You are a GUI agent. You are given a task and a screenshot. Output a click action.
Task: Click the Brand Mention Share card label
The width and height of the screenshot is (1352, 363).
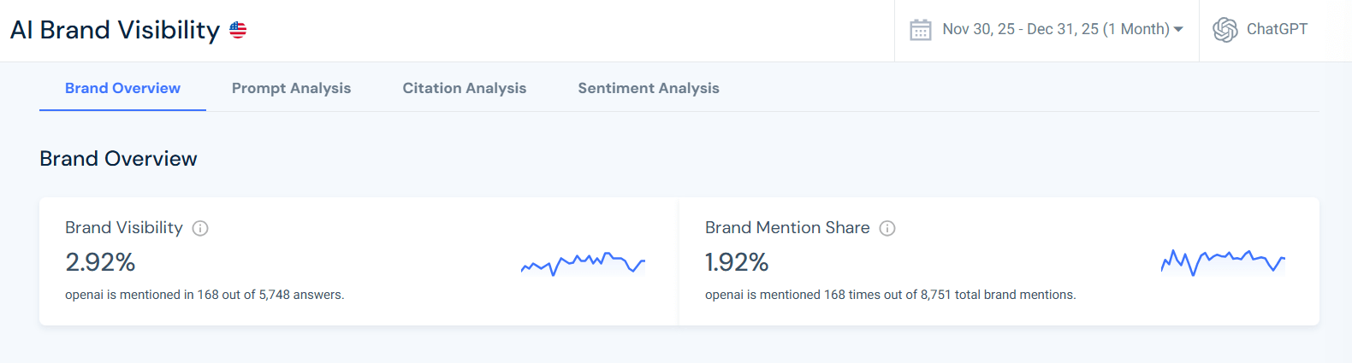pos(787,228)
